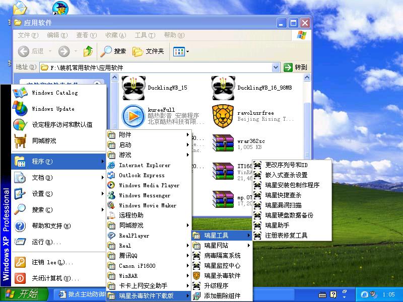Viewport: 403px width, 302px height.
Task: Open 文件(F) menu in Explorer
Action: click(x=28, y=35)
